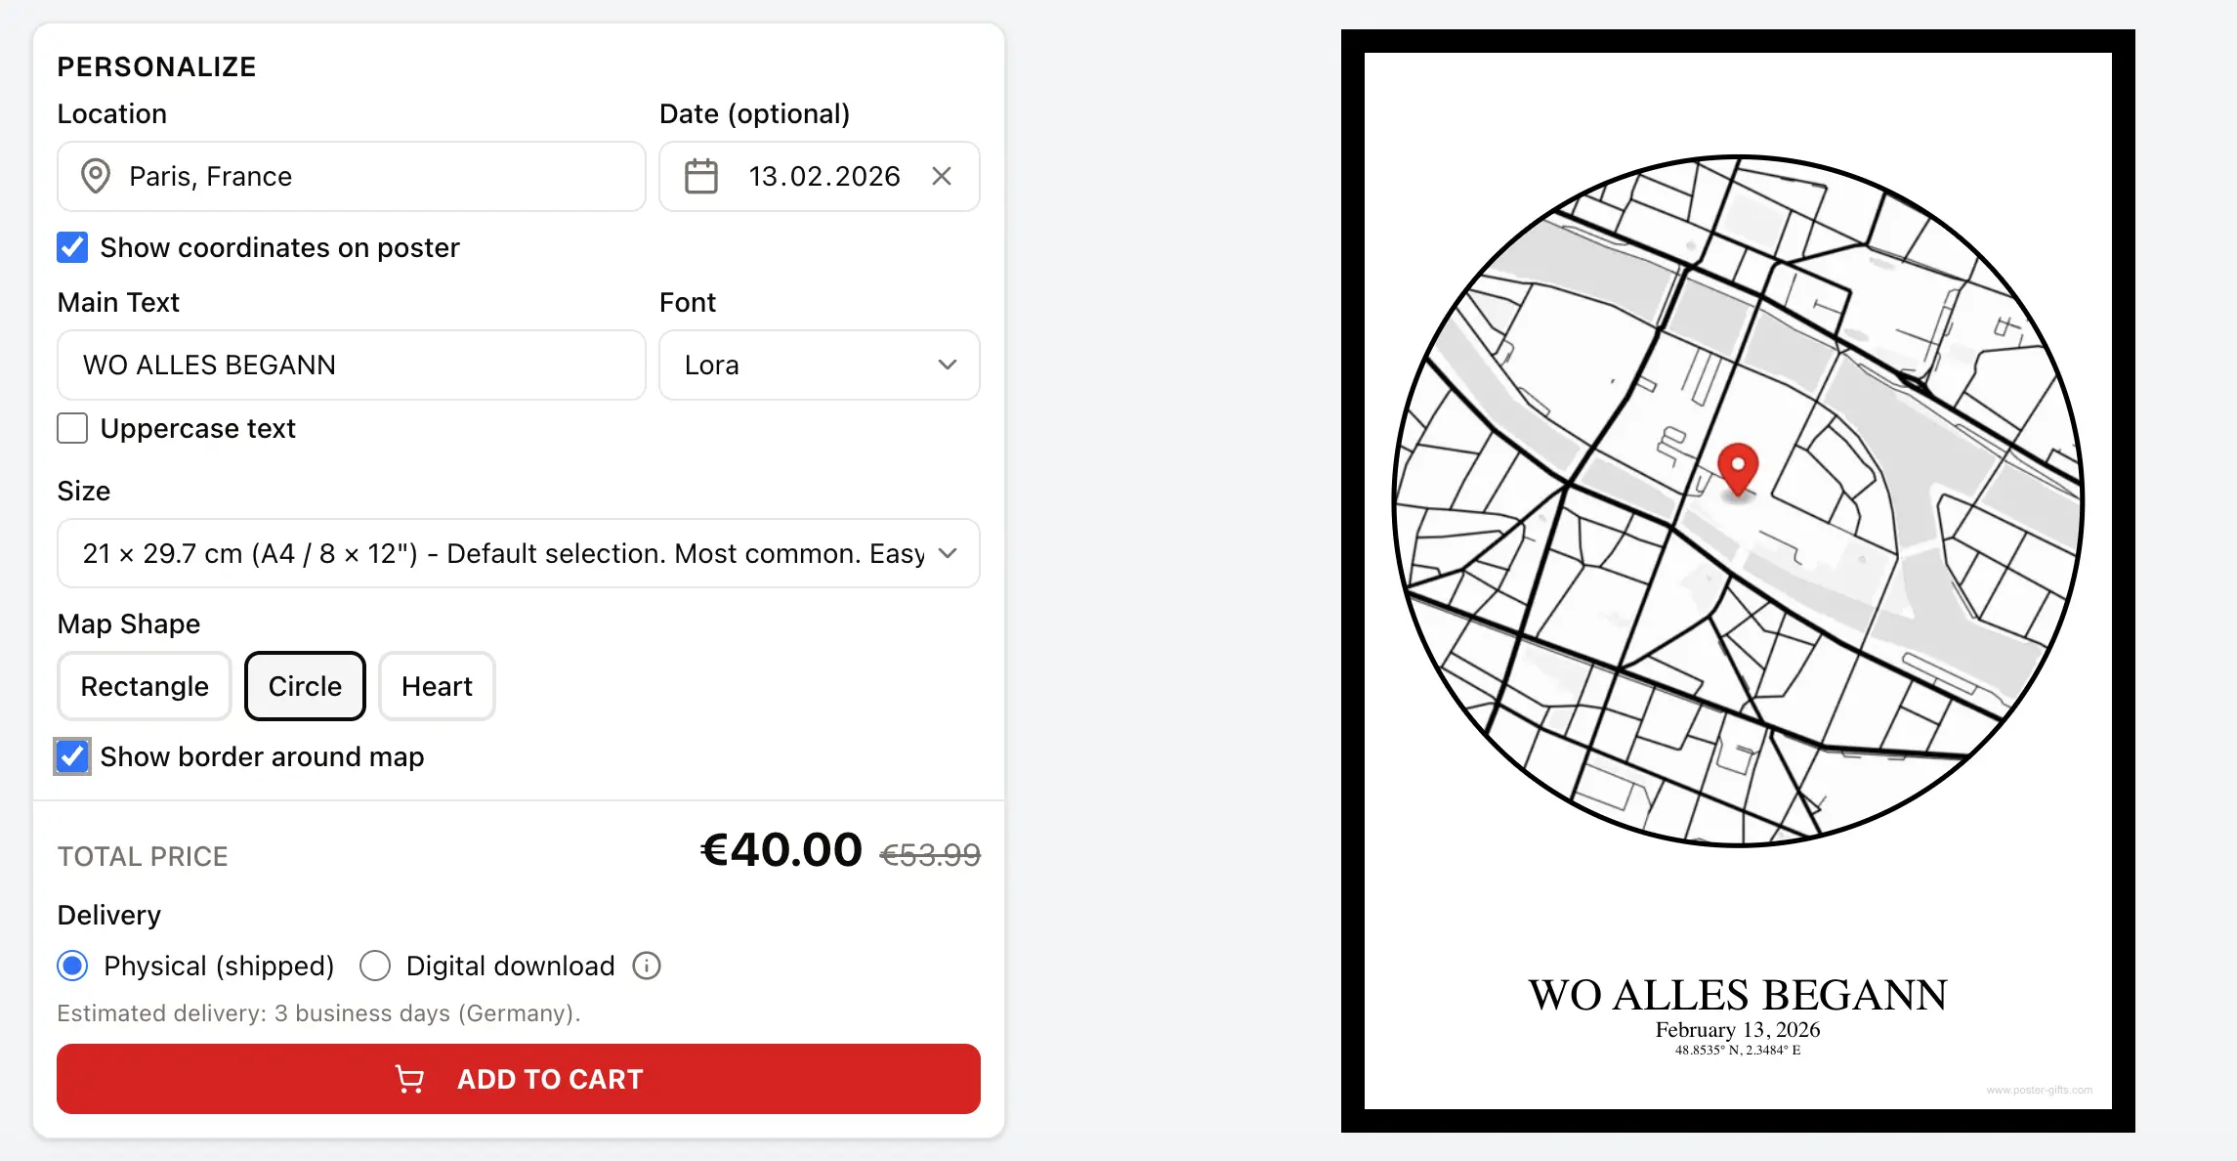Click the red map marker on poster

point(1738,468)
